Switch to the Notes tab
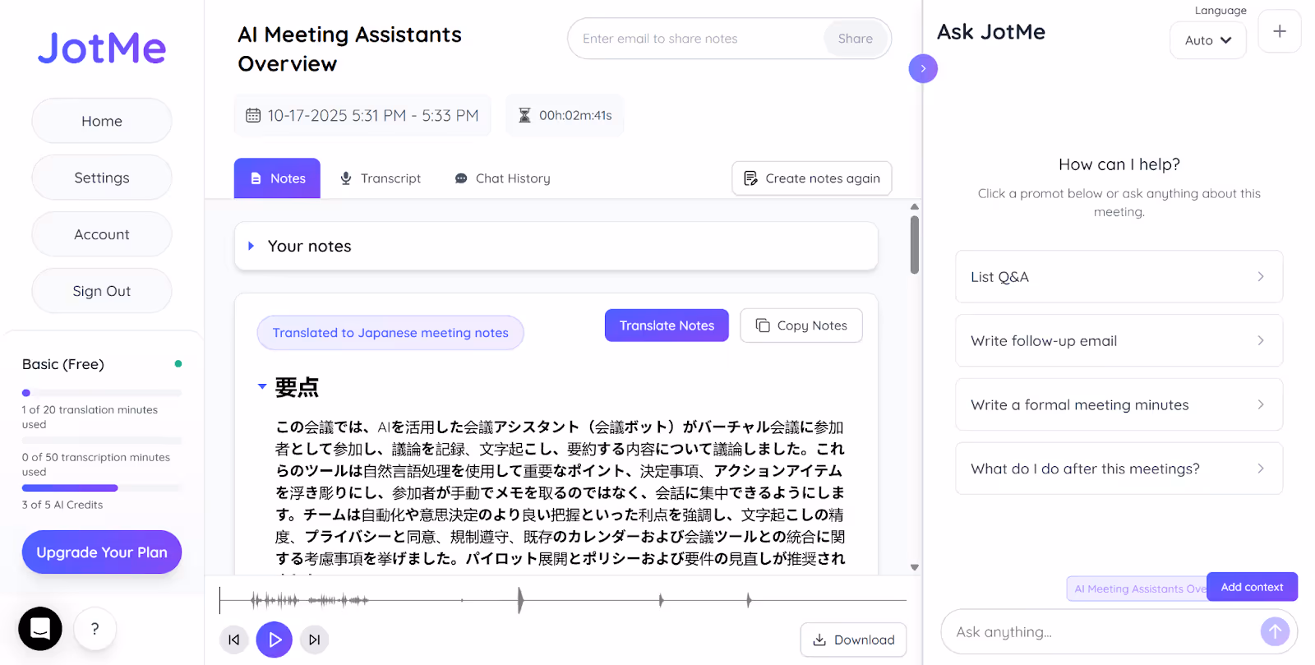1315x665 pixels. pyautogui.click(x=277, y=178)
